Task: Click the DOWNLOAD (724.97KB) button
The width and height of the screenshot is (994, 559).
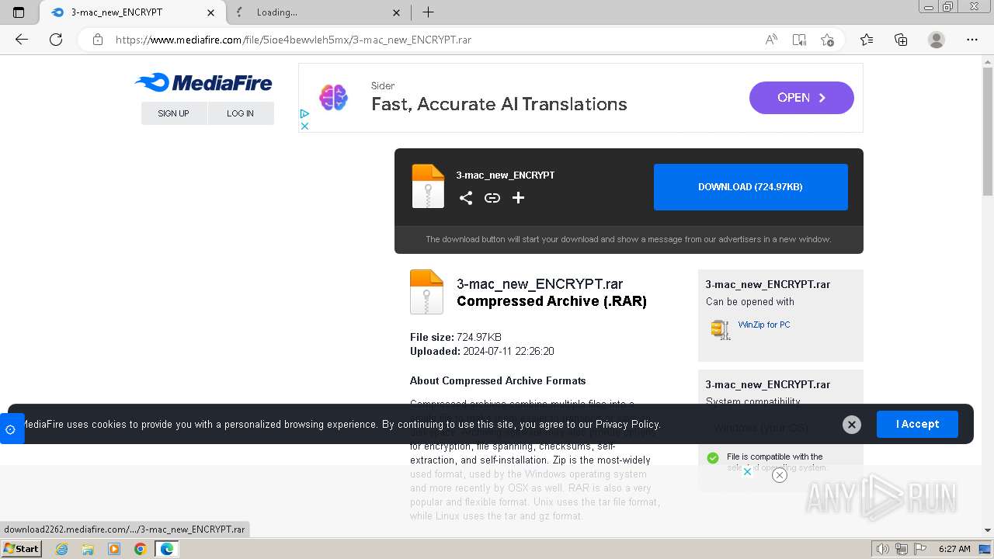Action: (750, 187)
